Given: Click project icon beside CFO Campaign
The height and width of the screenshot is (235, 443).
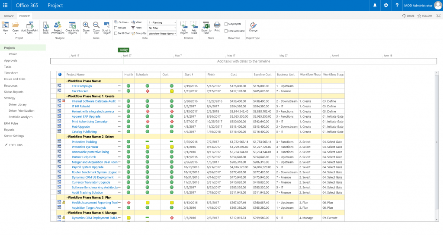Looking at the screenshot, I should point(59,85).
